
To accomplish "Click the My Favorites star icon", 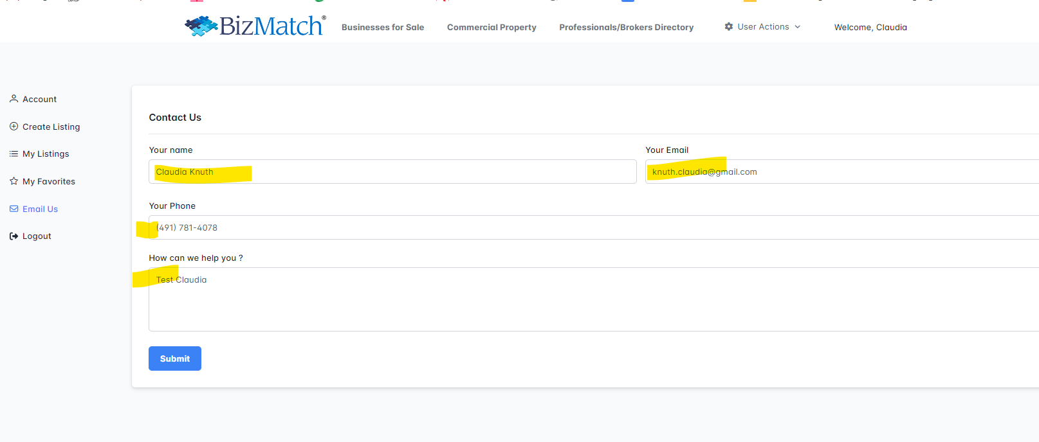I will (14, 181).
